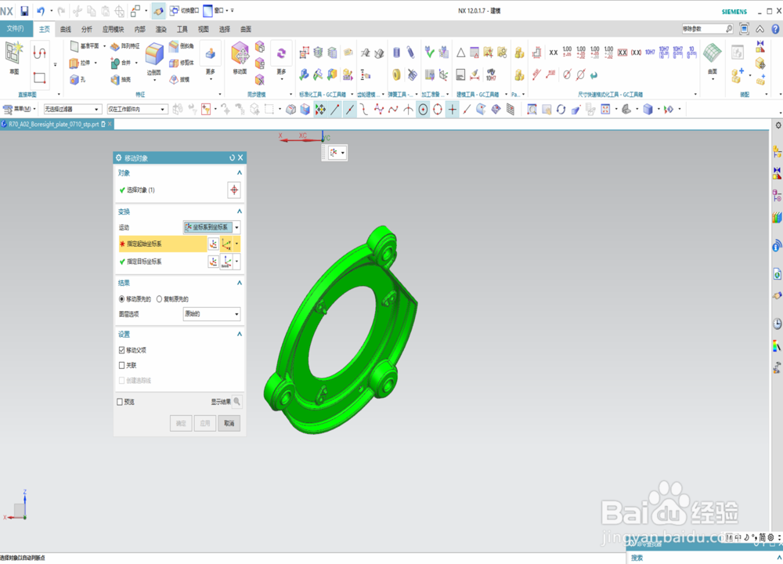This screenshot has width=783, height=564.
Task: Tick the 预览 preview checkbox
Action: [120, 402]
